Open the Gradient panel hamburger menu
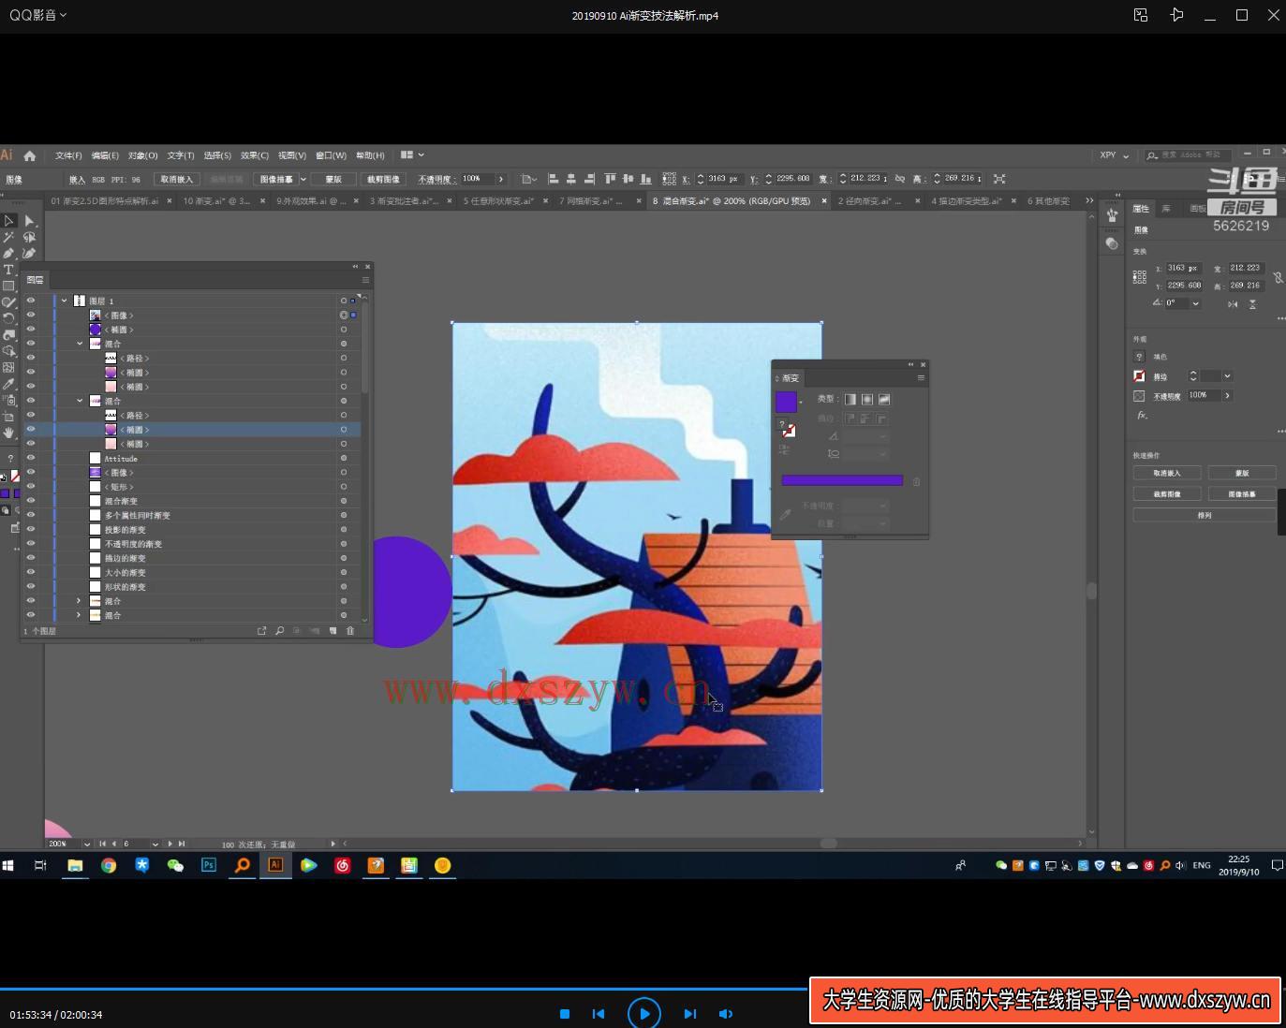This screenshot has width=1286, height=1028. (921, 378)
